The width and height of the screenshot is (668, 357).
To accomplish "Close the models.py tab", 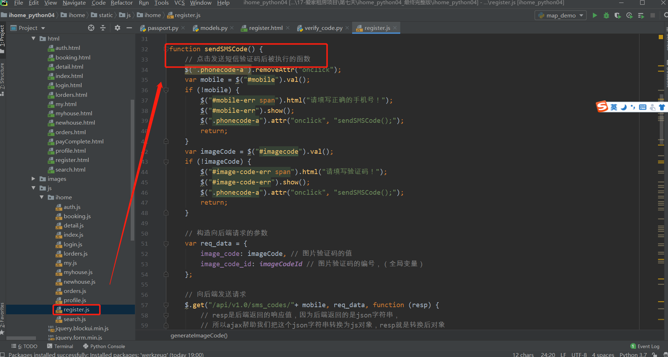I will tap(232, 28).
